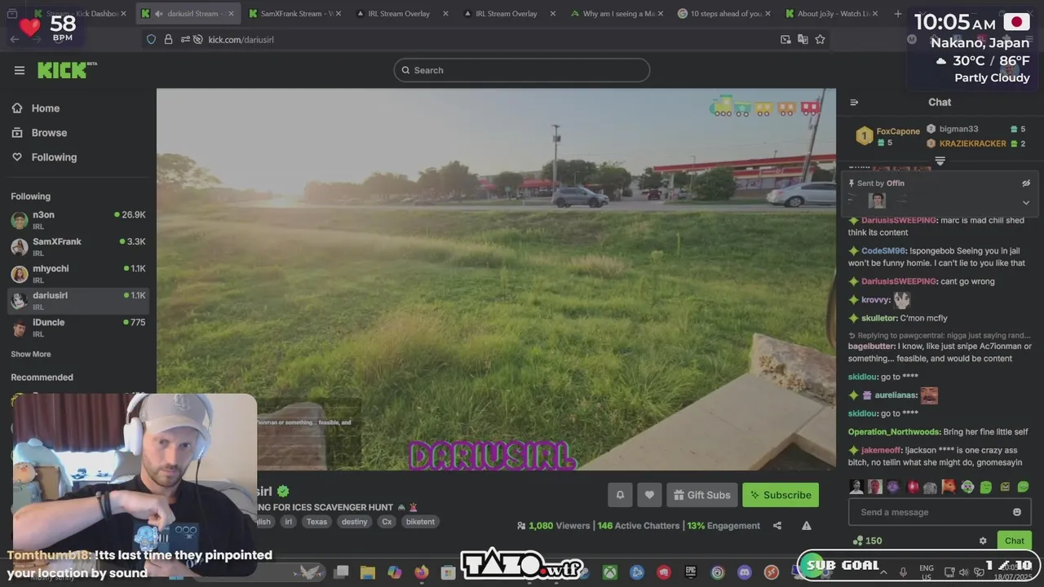The image size is (1044, 587).
Task: Click bigman33 on the gift leaderboard
Action: point(958,129)
